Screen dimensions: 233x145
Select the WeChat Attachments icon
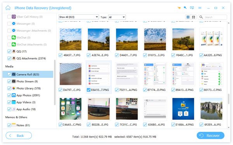click(x=14, y=44)
